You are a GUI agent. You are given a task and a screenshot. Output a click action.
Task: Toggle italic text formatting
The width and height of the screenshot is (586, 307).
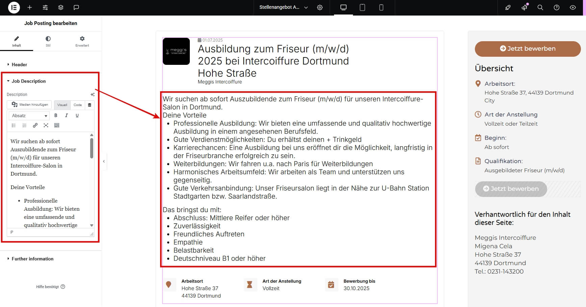click(67, 116)
